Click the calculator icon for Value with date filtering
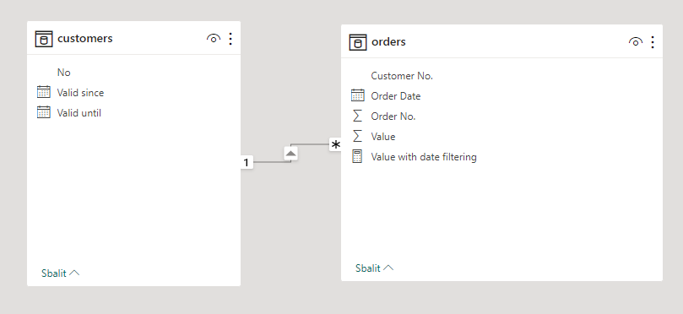This screenshot has height=314, width=683. (x=357, y=156)
